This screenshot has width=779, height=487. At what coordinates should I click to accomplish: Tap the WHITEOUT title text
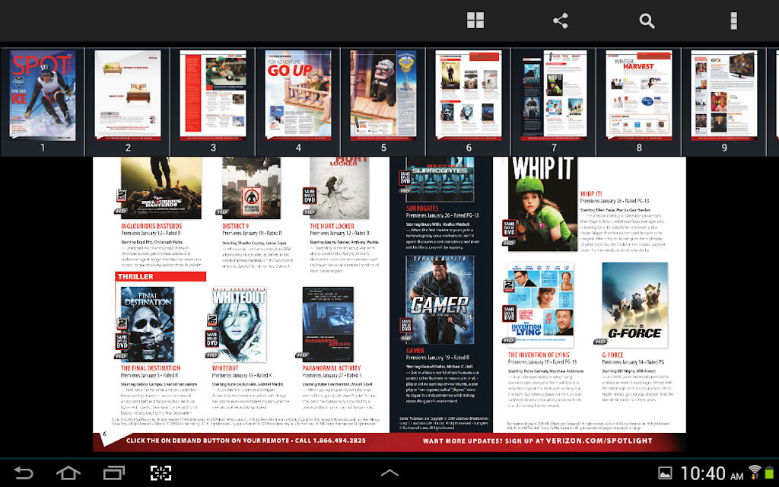(225, 368)
